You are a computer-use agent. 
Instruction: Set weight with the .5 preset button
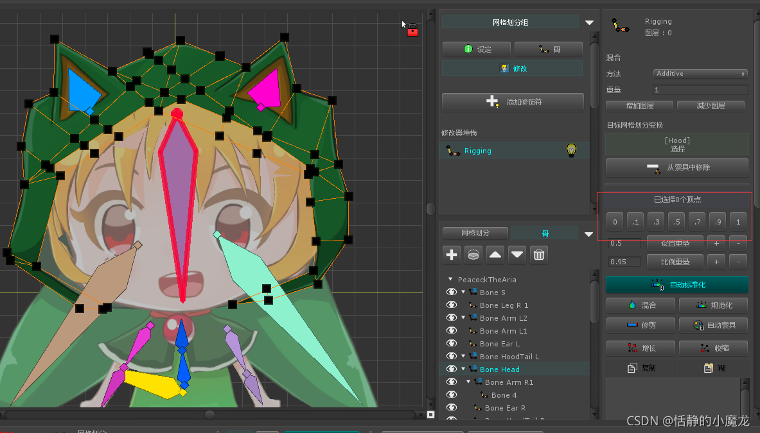coord(676,222)
